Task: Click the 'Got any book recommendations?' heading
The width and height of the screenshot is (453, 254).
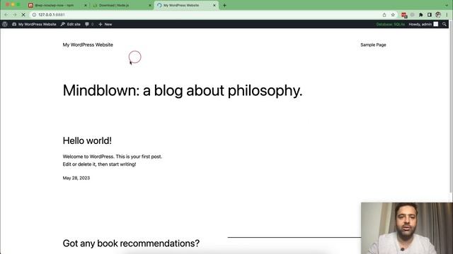Action: [x=131, y=243]
